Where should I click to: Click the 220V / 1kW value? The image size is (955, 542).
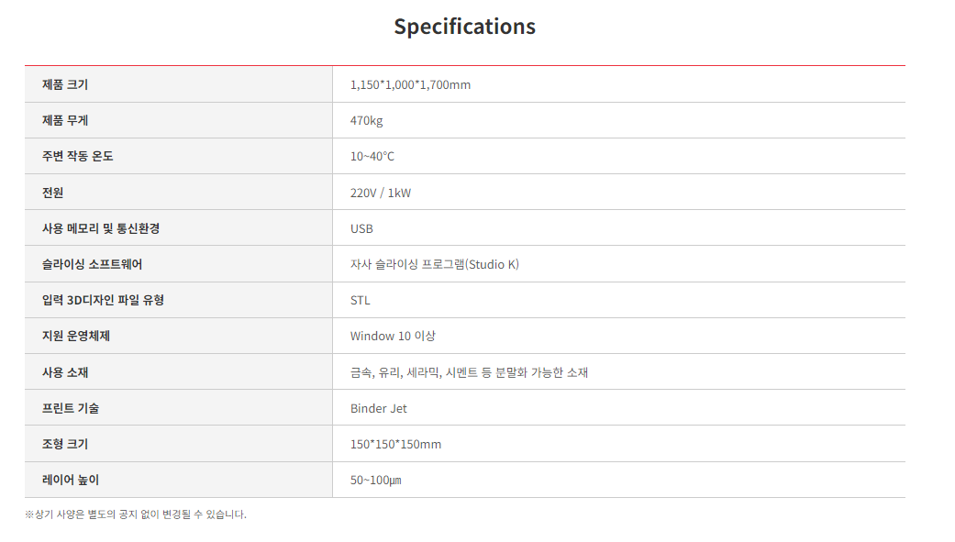381,193
